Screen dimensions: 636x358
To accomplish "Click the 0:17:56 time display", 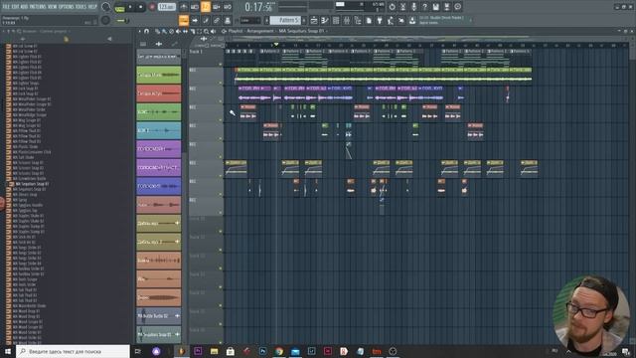I will tap(258, 7).
